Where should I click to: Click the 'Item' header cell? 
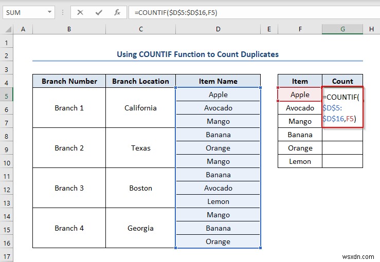coord(300,81)
